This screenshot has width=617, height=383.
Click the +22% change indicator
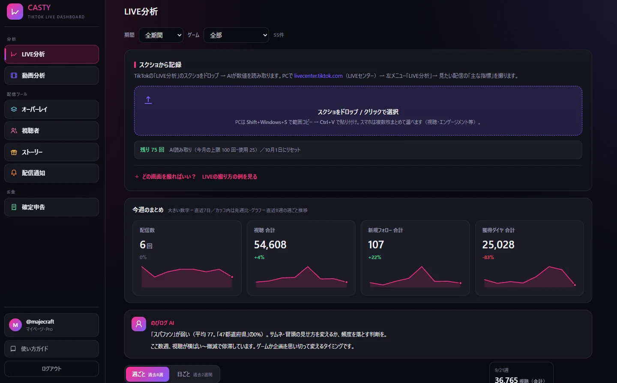tap(374, 257)
